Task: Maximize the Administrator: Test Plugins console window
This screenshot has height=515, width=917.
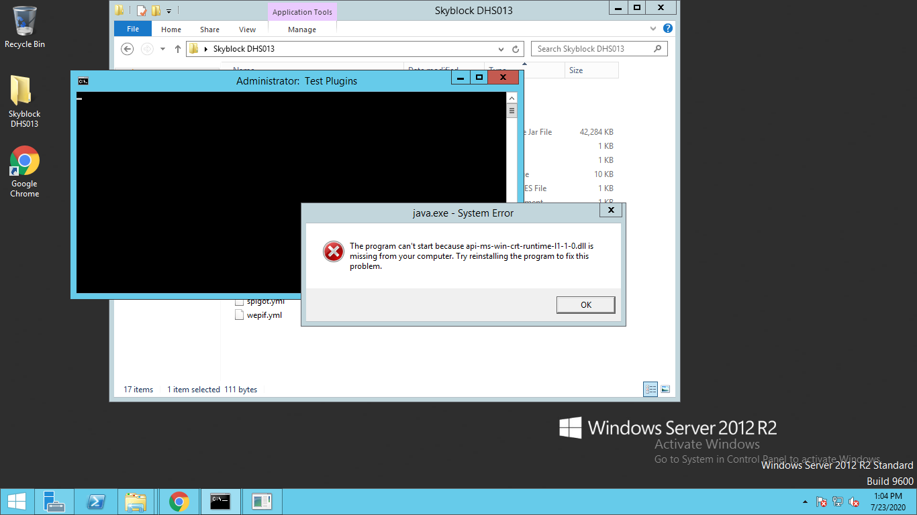Action: pos(479,78)
